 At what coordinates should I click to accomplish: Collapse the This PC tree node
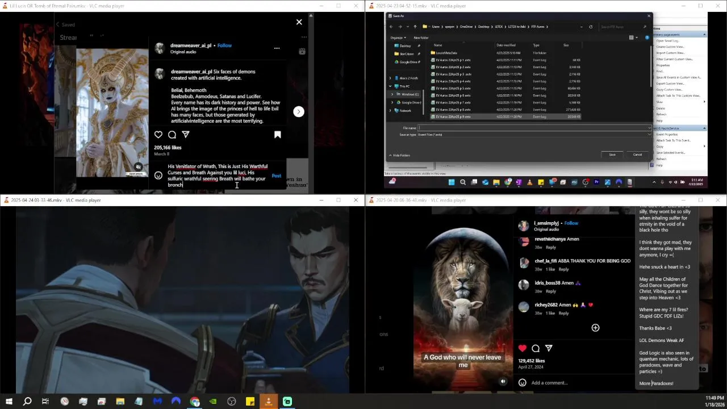pos(390,86)
